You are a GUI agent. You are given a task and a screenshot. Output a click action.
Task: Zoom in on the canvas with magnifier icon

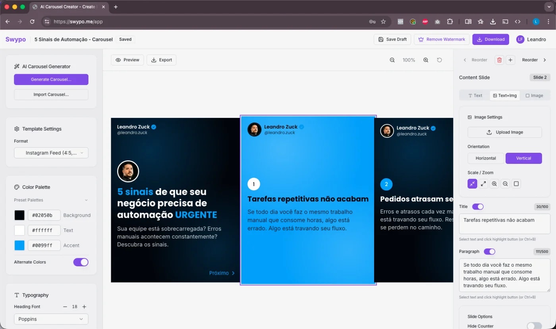pos(425,60)
